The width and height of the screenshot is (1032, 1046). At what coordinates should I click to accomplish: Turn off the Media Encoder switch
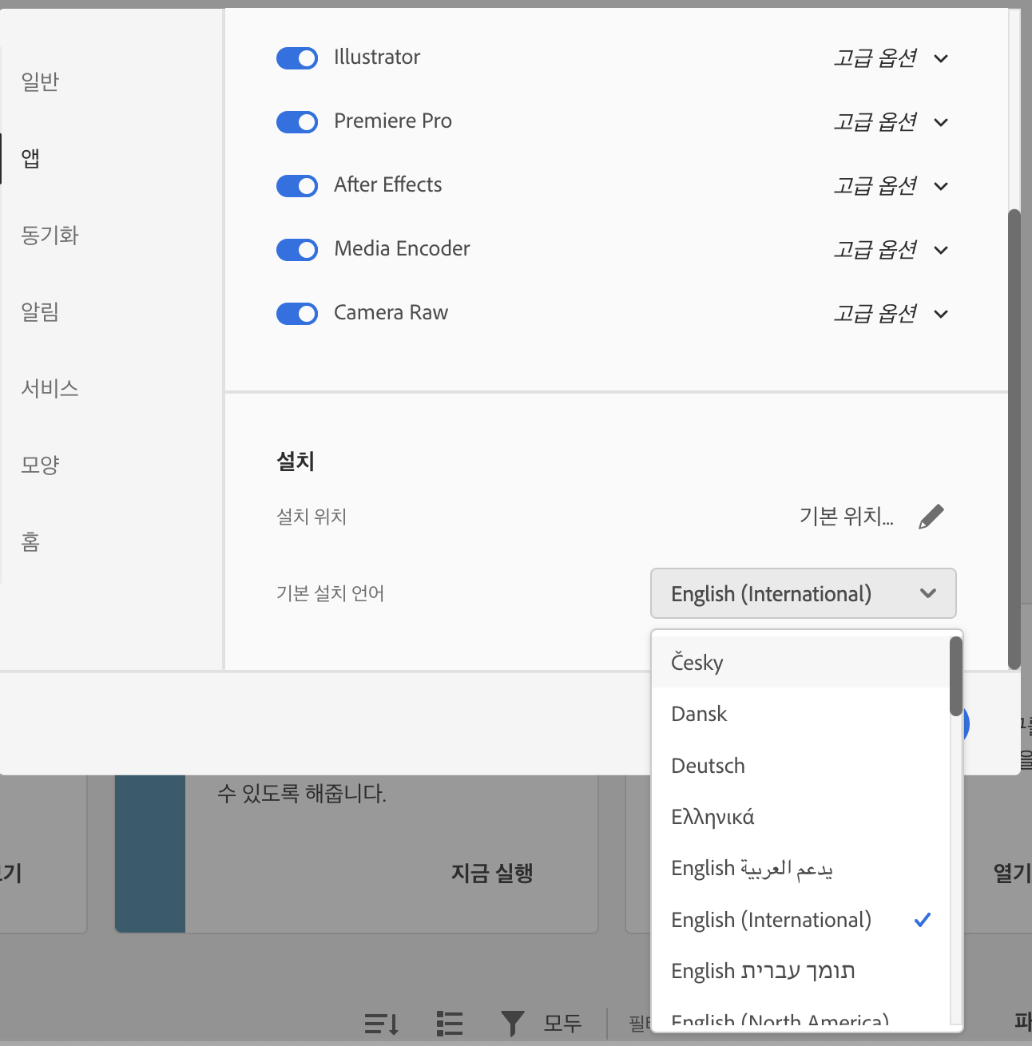297,249
